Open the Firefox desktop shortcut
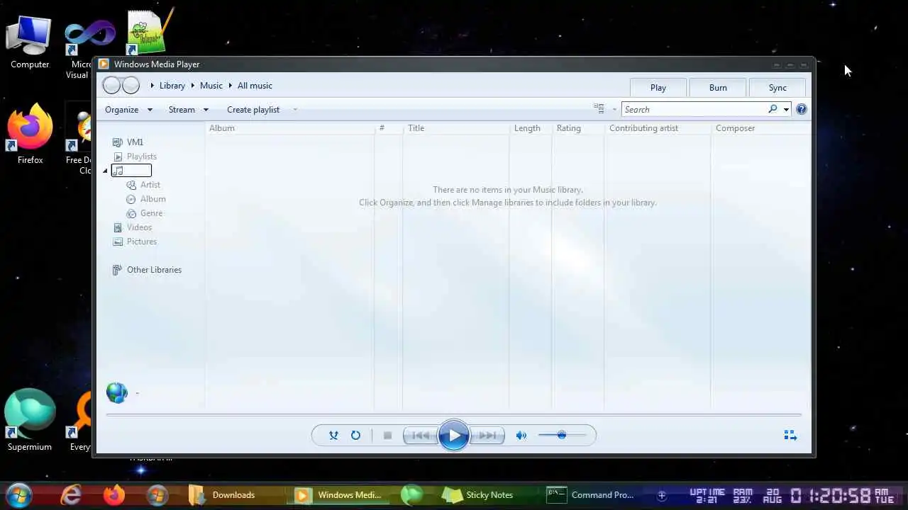 coord(30,135)
